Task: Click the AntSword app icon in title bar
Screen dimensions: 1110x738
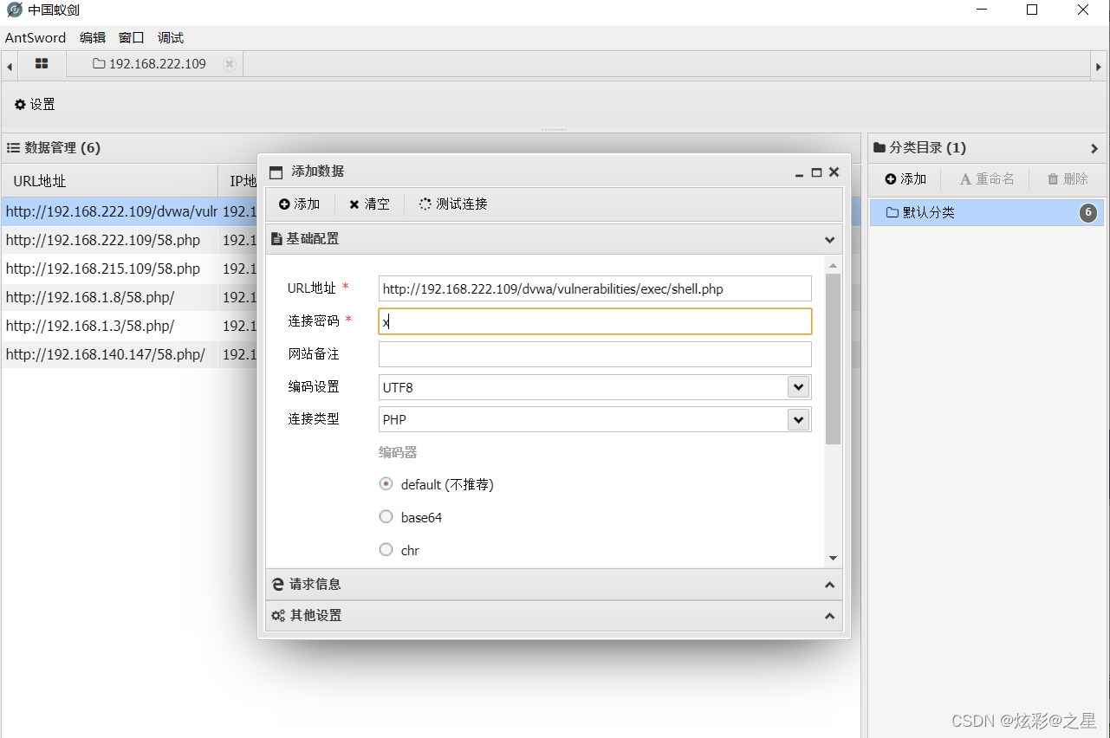Action: pyautogui.click(x=14, y=10)
